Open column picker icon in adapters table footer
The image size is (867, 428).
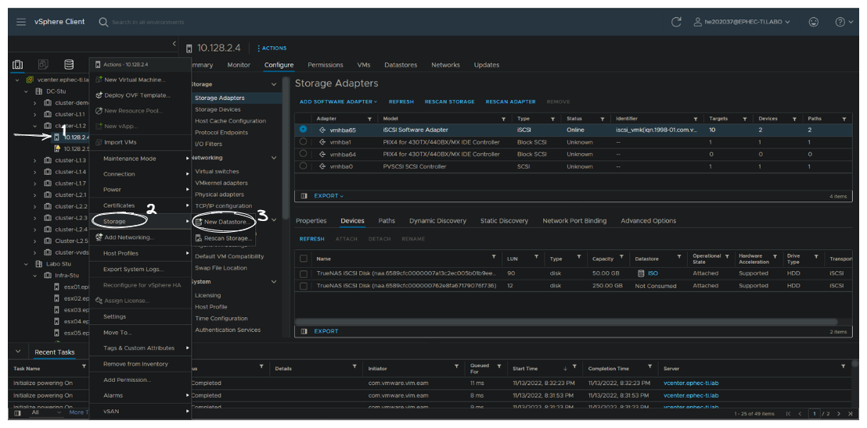[x=304, y=196]
